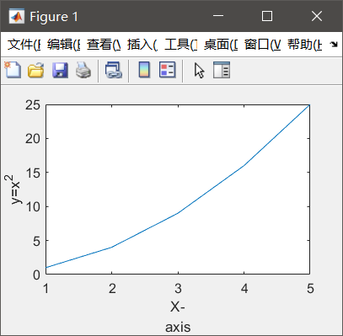343x336 pixels.
Task: Close the Figure 1 window
Action: (317, 16)
